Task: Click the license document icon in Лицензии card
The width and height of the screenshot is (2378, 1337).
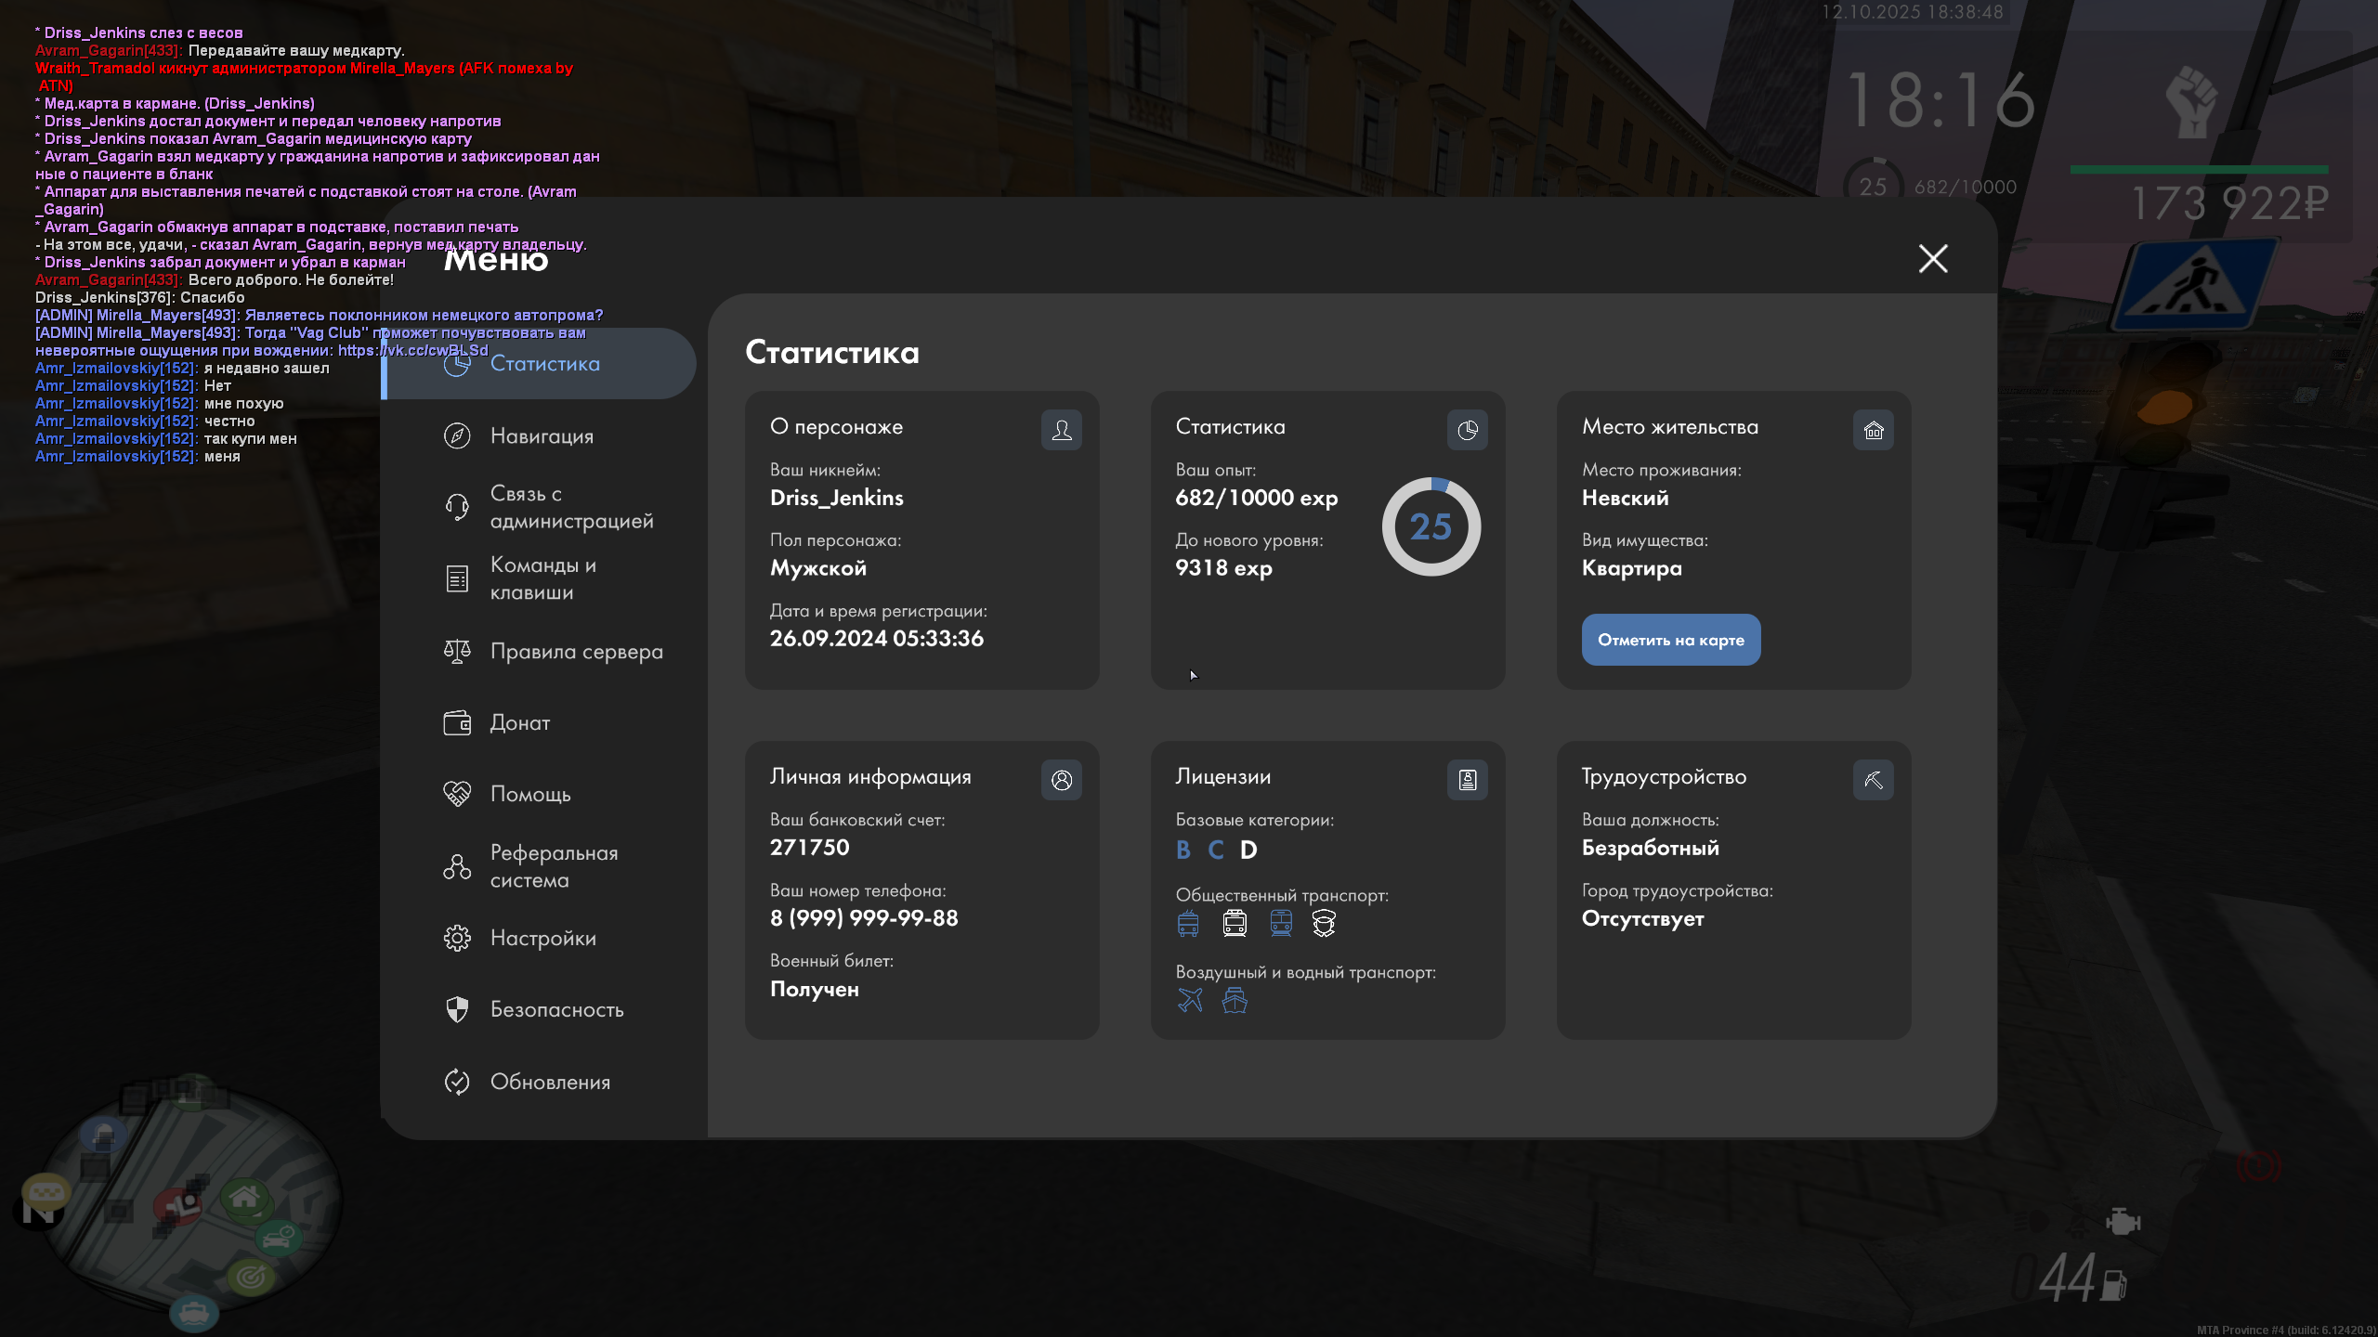Action: [1467, 780]
